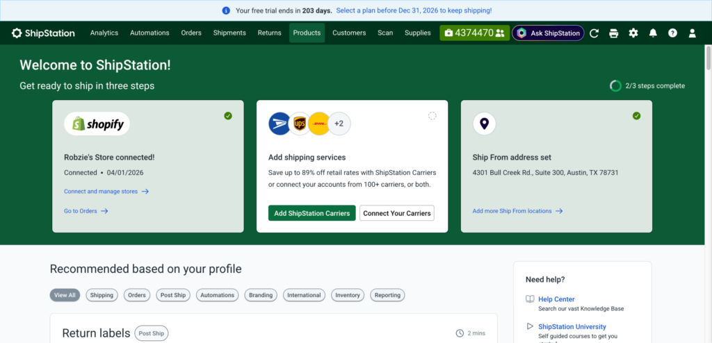Open notifications bell icon

[x=653, y=33]
